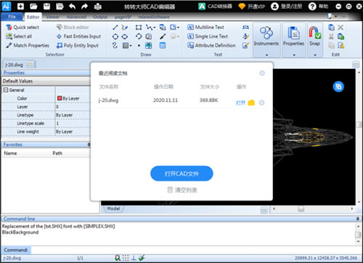Open the Multiline Text tool

coord(205,27)
